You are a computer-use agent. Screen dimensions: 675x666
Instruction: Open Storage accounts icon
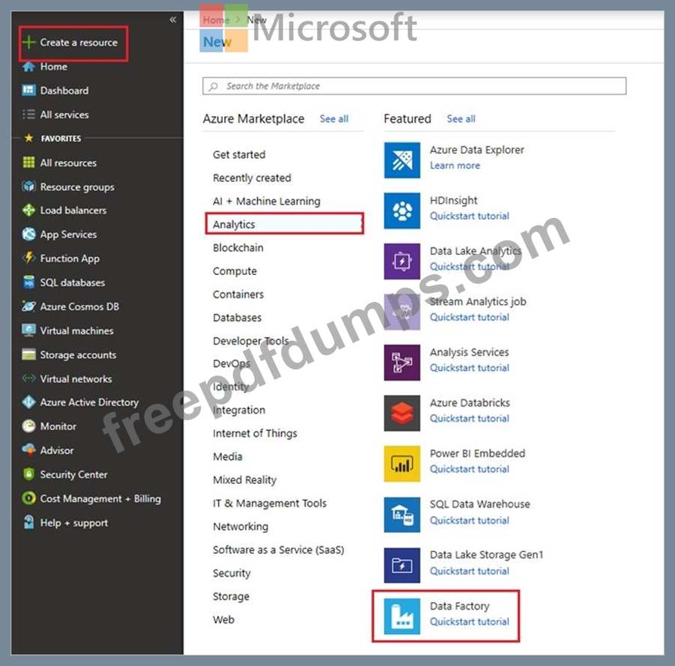click(28, 354)
